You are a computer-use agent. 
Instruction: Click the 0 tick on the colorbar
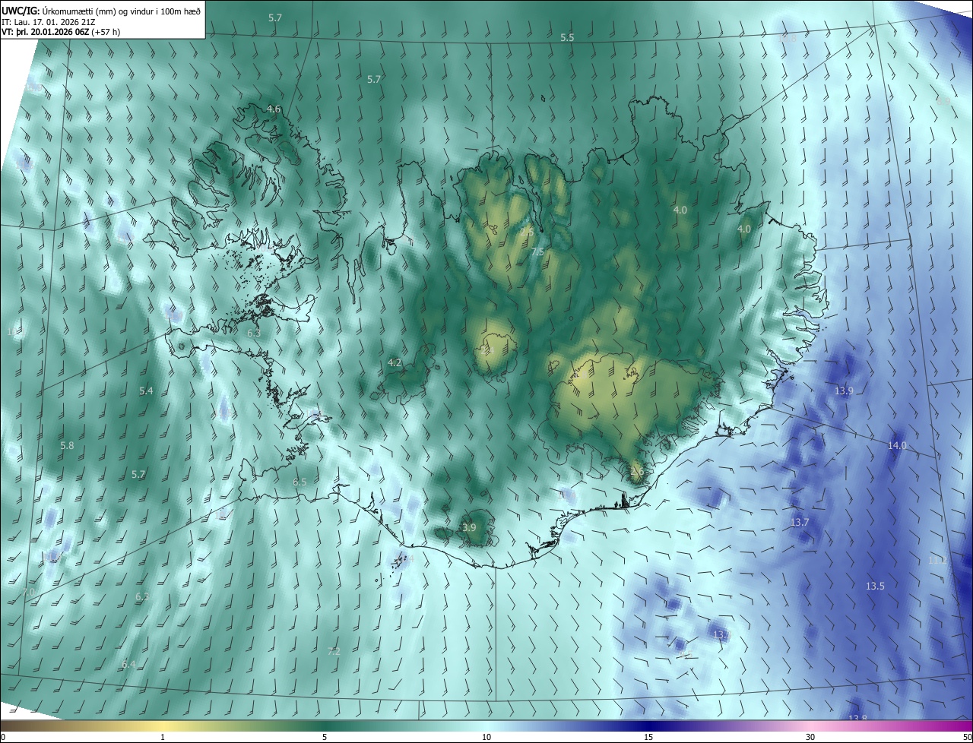(x=3, y=737)
